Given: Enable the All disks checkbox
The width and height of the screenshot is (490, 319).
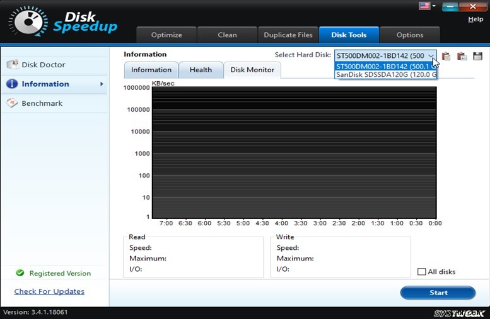Looking at the screenshot, I should pyautogui.click(x=421, y=272).
